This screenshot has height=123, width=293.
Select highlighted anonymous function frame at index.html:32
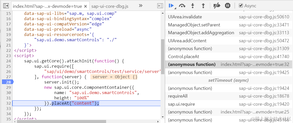229,65
